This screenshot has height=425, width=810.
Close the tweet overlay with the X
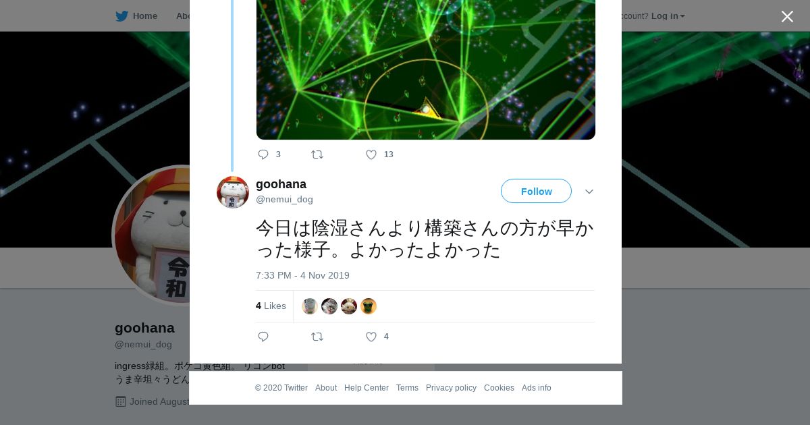click(787, 16)
